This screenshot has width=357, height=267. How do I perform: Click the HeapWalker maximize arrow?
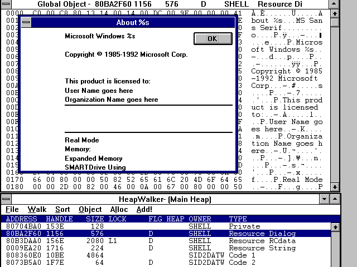pyautogui.click(x=334, y=199)
